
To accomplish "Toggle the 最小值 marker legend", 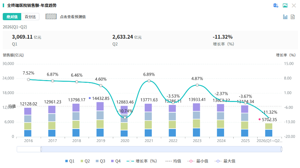I will click(198, 161).
